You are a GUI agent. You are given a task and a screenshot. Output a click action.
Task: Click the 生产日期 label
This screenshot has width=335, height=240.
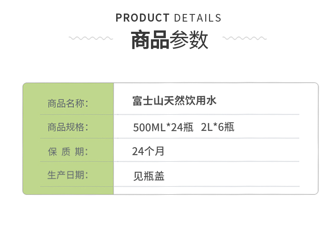click(x=68, y=175)
